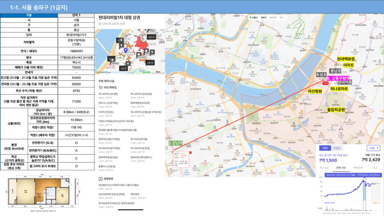The image size is (384, 216).
Task: Click the 올림픽공원 landmark icon on map
Action: [336, 102]
